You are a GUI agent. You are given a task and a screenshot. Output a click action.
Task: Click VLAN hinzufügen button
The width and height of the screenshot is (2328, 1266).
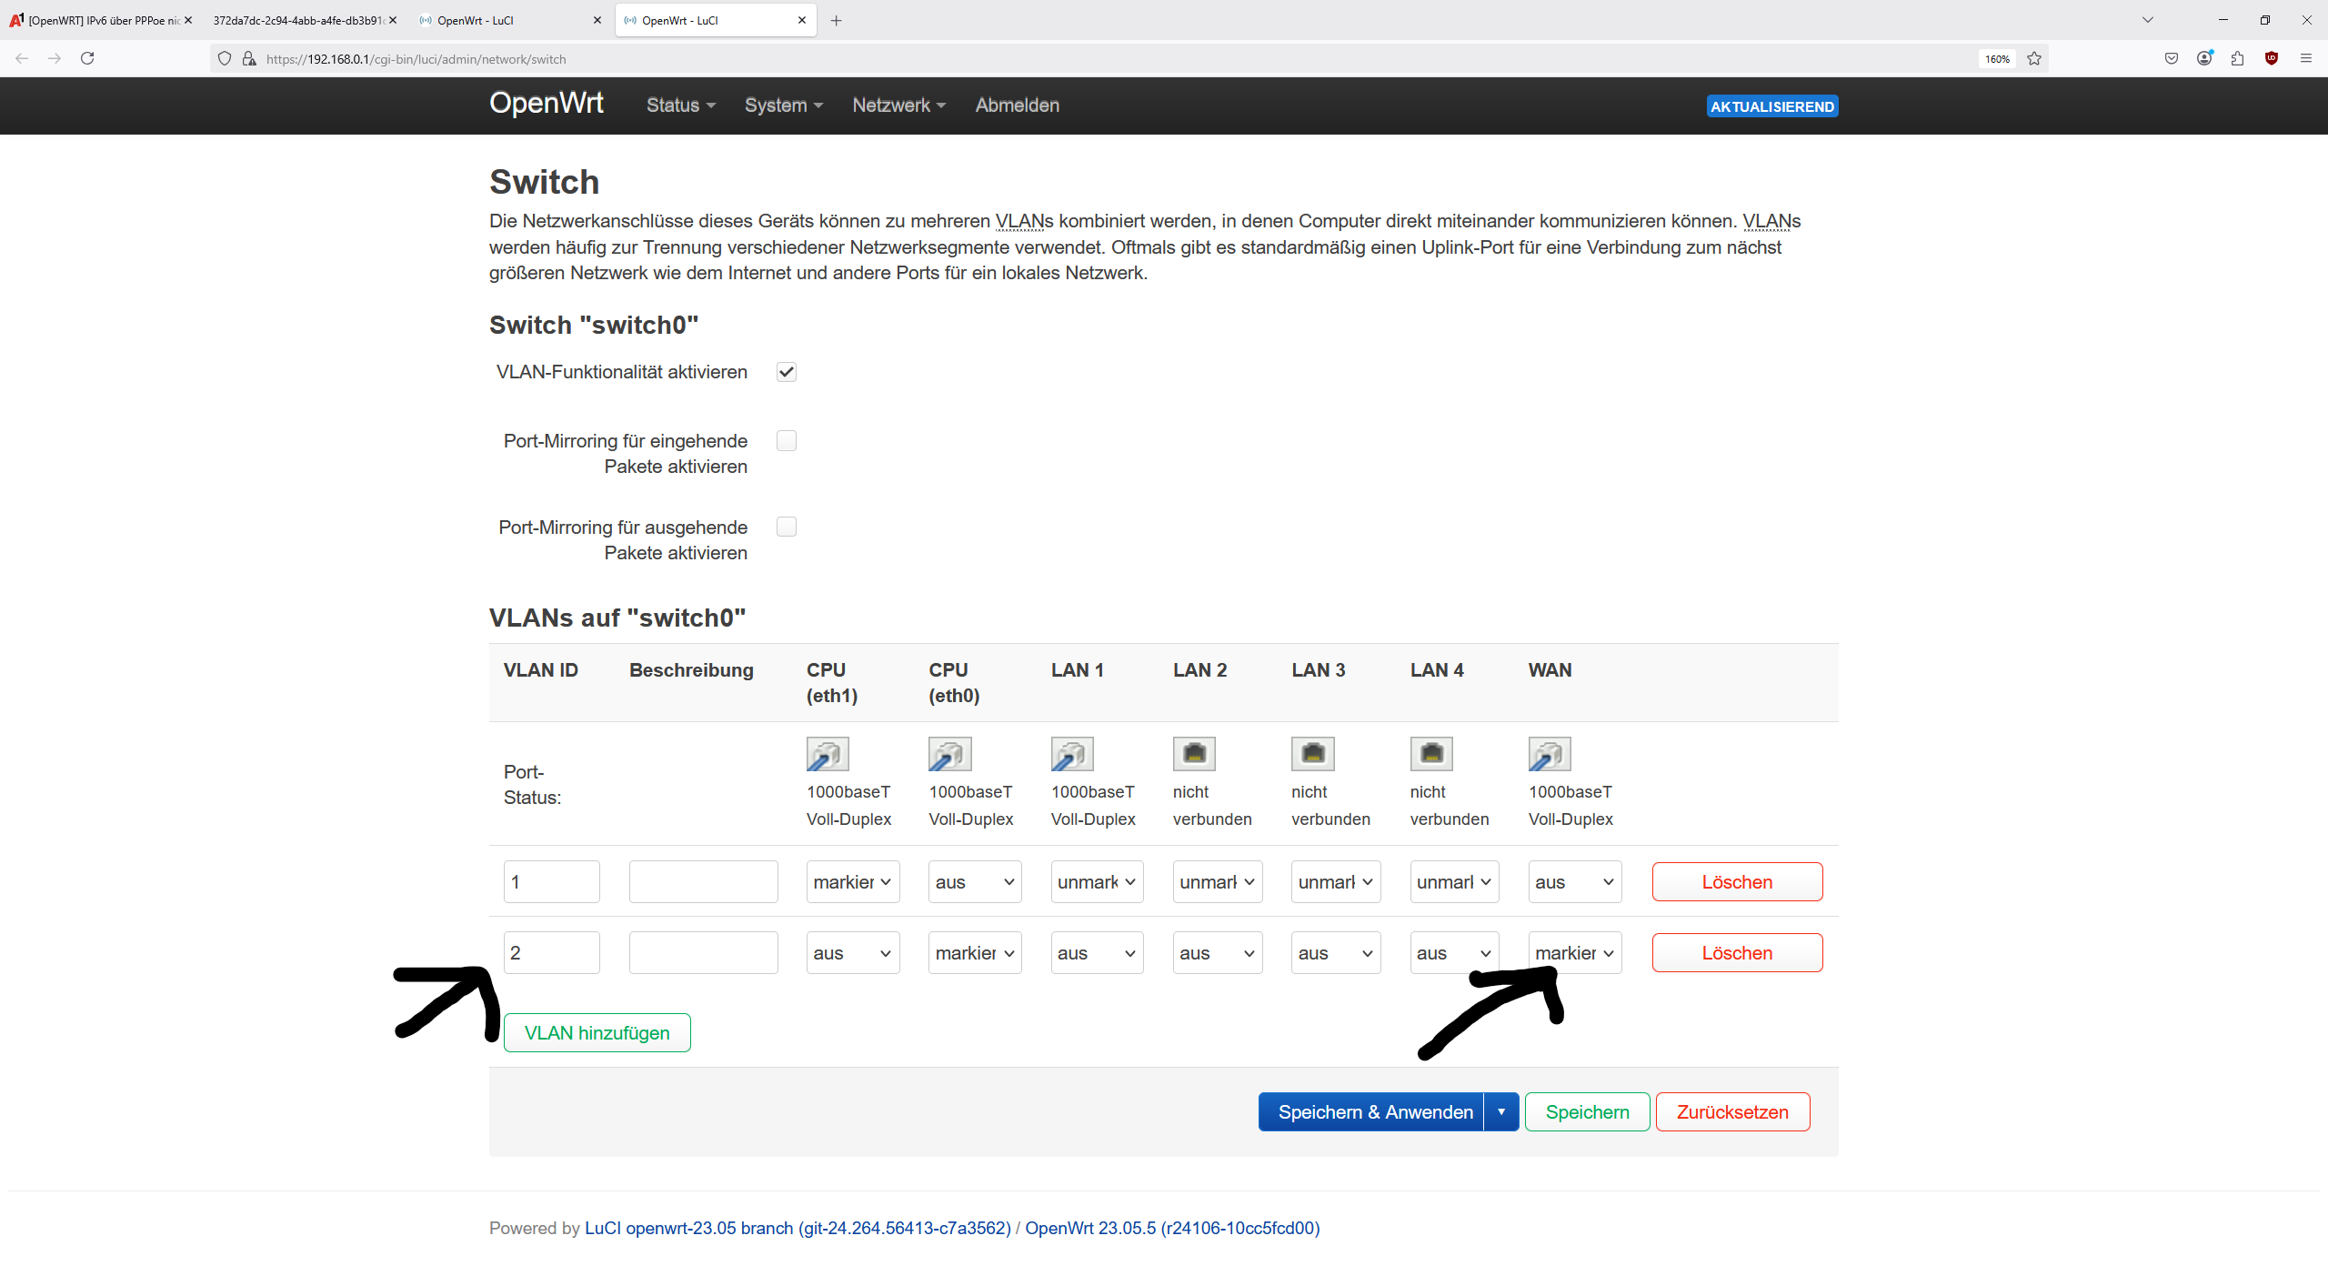tap(597, 1032)
